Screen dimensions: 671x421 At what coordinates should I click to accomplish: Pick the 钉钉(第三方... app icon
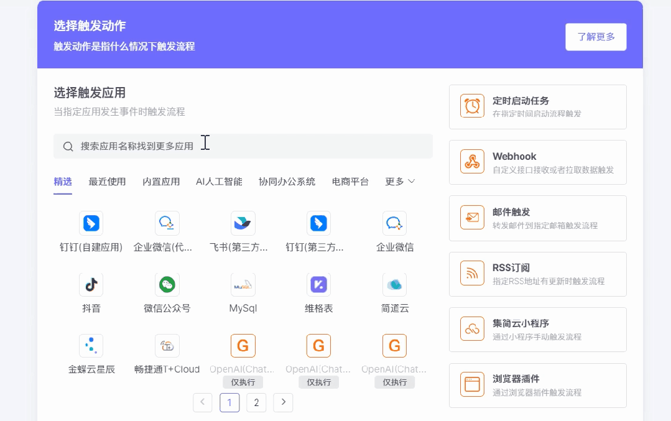click(318, 223)
